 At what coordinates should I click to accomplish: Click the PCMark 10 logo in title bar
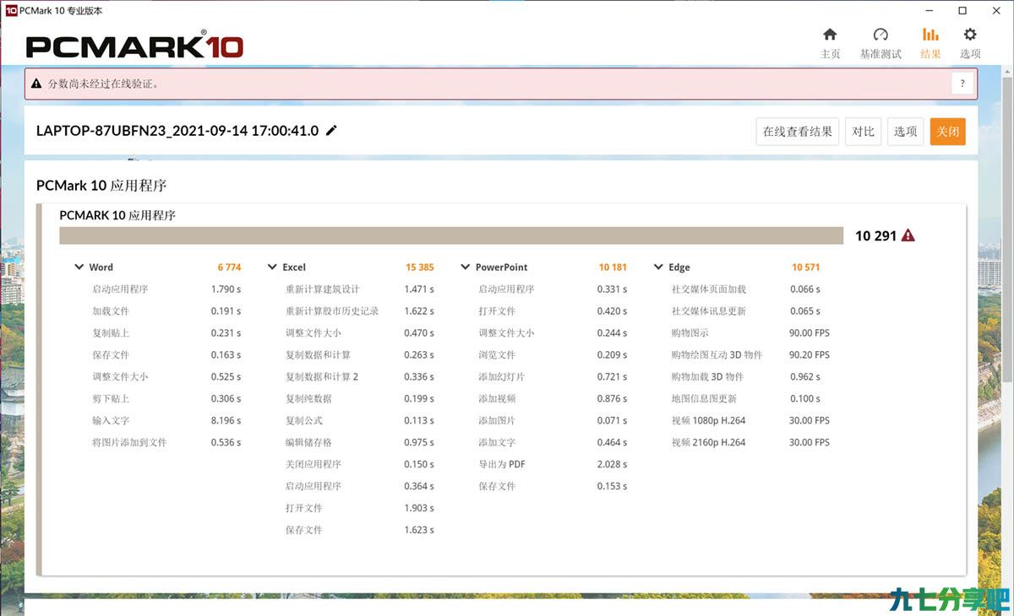coord(12,11)
